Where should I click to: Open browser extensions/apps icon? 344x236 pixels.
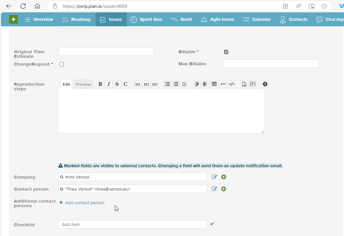pyautogui.click(x=285, y=6)
